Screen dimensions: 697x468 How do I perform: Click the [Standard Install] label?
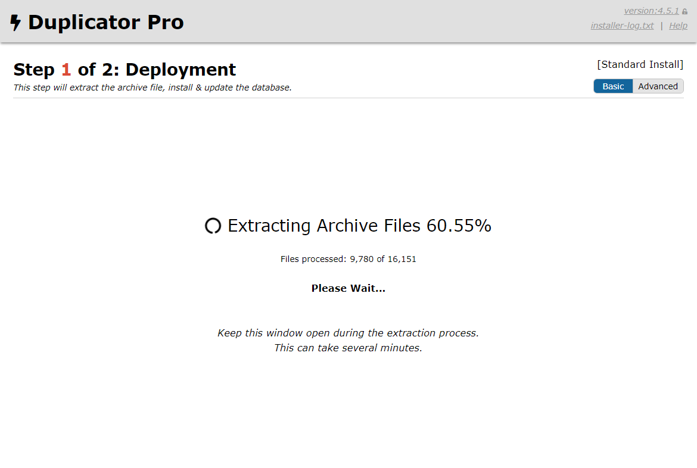[640, 64]
